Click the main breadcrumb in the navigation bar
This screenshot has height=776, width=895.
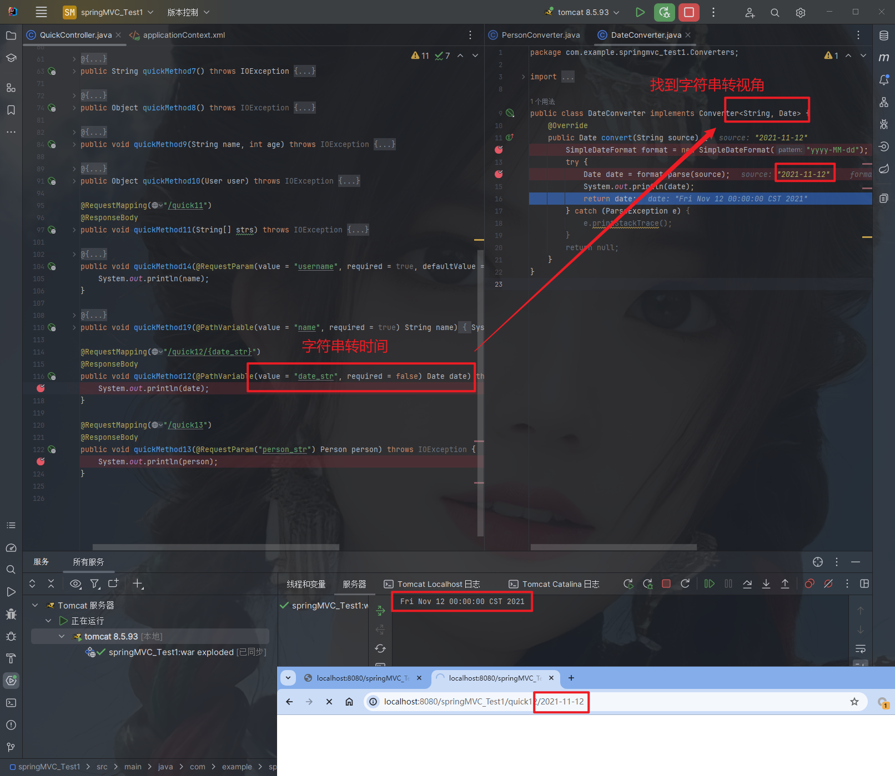133,767
